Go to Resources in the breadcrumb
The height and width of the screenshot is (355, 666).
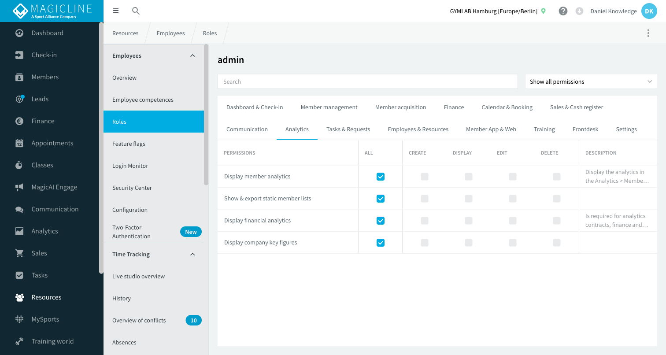click(x=125, y=33)
